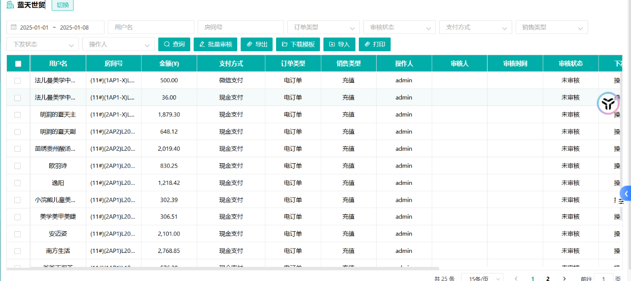
Task: Print the list using 打印 button
Action: pos(375,44)
